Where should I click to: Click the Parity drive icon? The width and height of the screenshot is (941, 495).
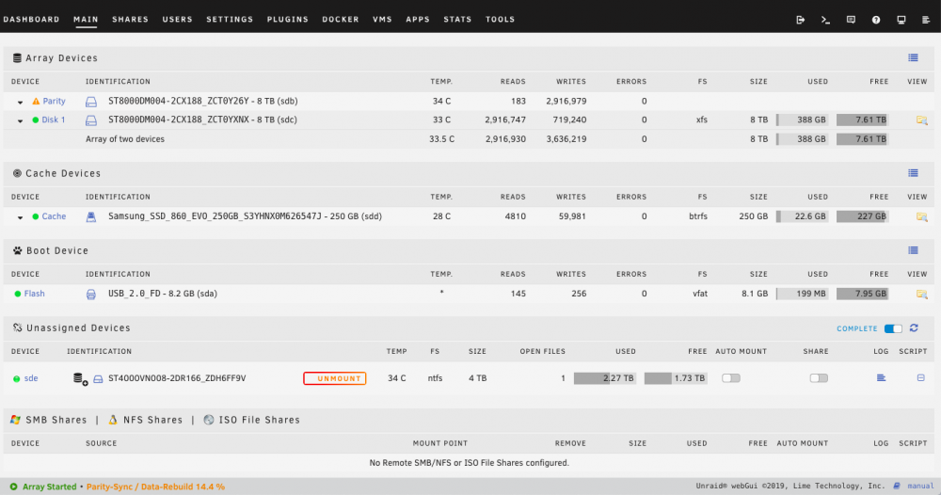pyautogui.click(x=90, y=102)
